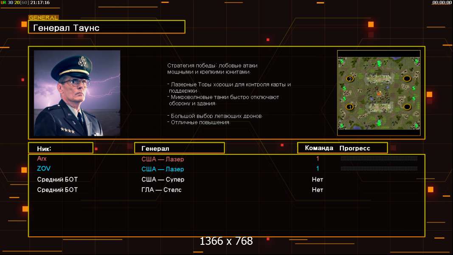This screenshot has width=453, height=255.
Task: Click 'Нет' team value for США — Супер
Action: coord(318,179)
